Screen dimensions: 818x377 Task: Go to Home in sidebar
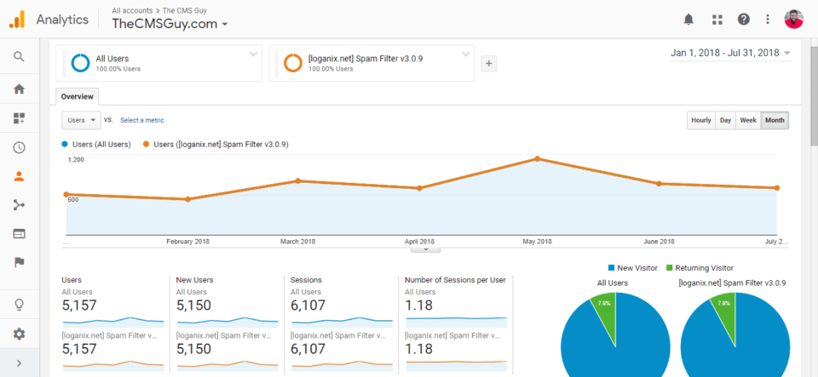click(x=20, y=89)
